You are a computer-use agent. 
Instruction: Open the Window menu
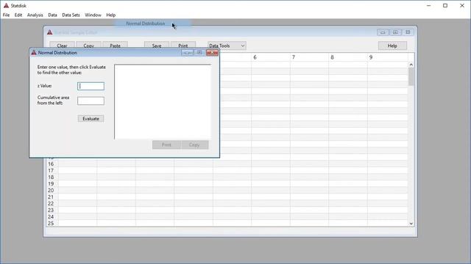point(93,15)
